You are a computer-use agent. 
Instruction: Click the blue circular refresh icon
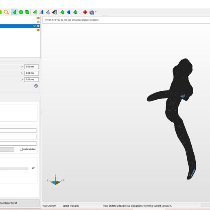[x=36, y=86]
